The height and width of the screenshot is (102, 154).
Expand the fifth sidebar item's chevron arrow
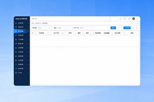coord(28,40)
